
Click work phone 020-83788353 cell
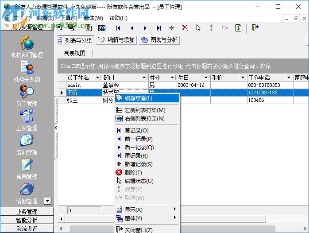pyautogui.click(x=270, y=85)
